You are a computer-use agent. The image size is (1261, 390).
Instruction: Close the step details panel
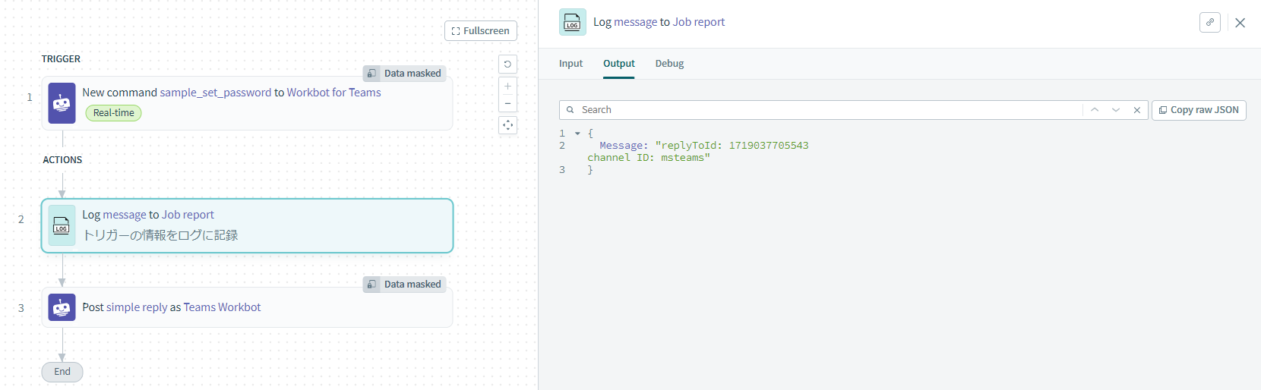pos(1240,23)
